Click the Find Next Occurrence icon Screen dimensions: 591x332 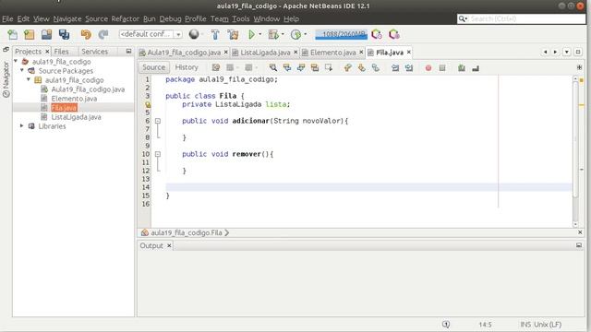pyautogui.click(x=301, y=67)
